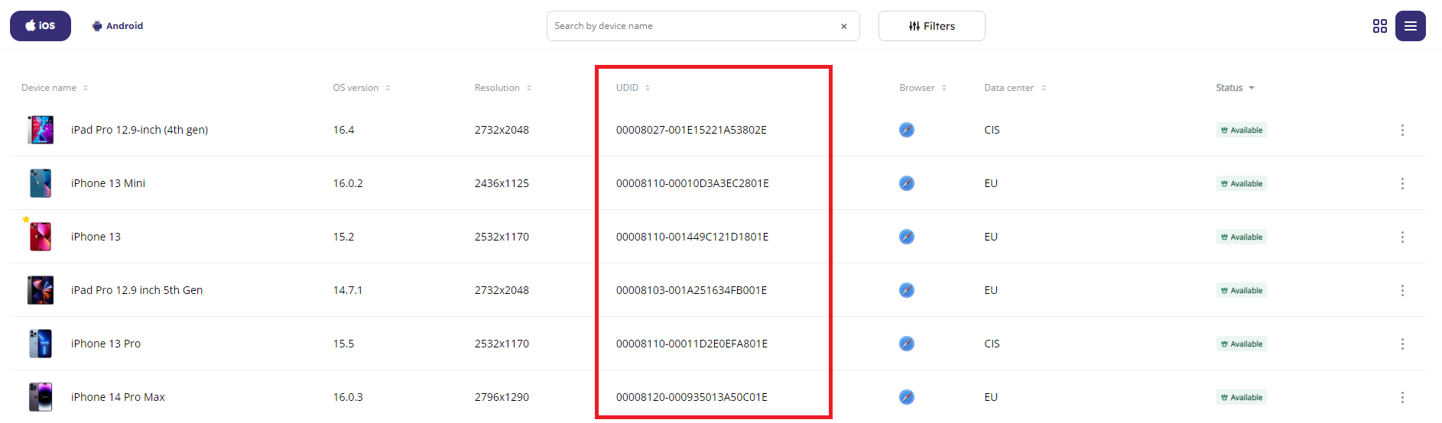The width and height of the screenshot is (1442, 423).
Task: Click Available badge in iPhone 13 row
Action: click(1242, 237)
